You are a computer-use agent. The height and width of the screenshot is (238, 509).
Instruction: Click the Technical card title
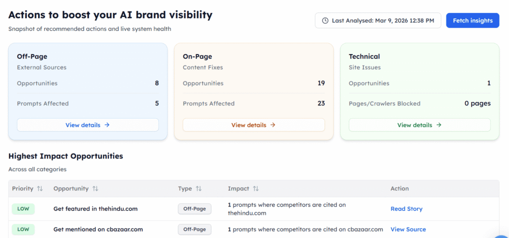[364, 57]
